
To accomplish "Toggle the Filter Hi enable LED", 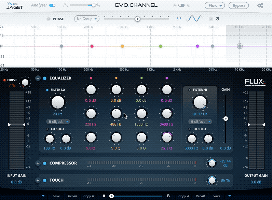I will click(189, 90).
